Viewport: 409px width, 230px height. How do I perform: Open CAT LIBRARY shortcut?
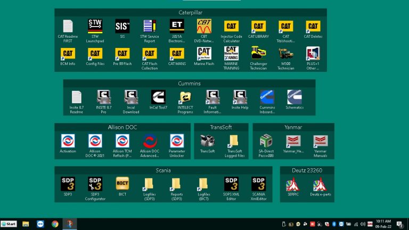tap(258, 26)
